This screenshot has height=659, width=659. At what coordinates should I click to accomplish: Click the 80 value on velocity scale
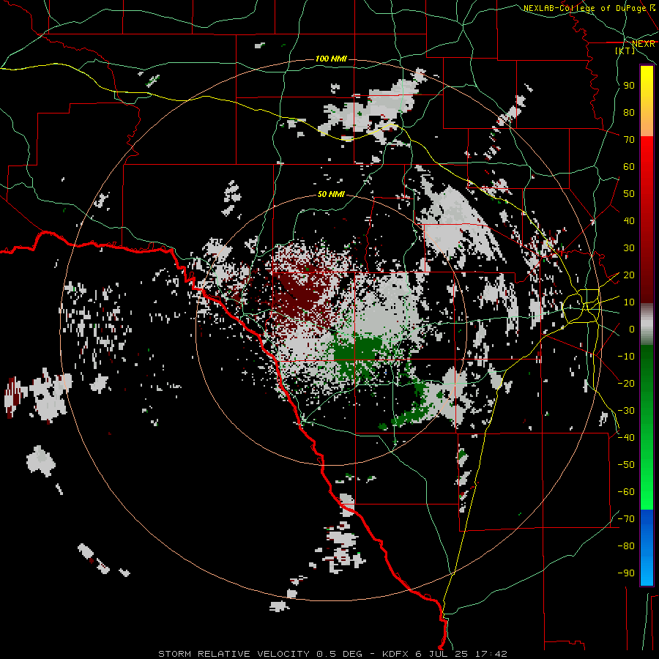tap(629, 113)
